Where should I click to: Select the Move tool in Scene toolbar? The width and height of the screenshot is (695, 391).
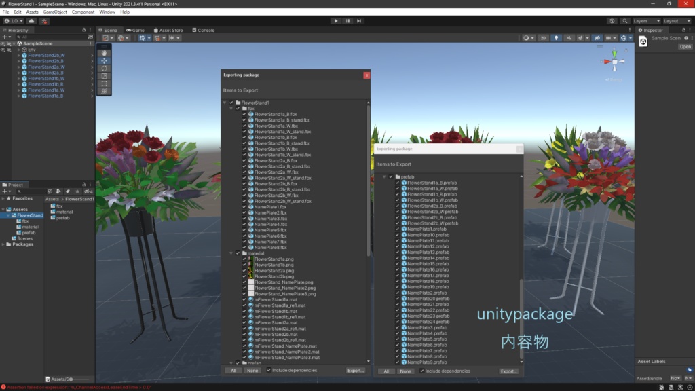pos(104,60)
